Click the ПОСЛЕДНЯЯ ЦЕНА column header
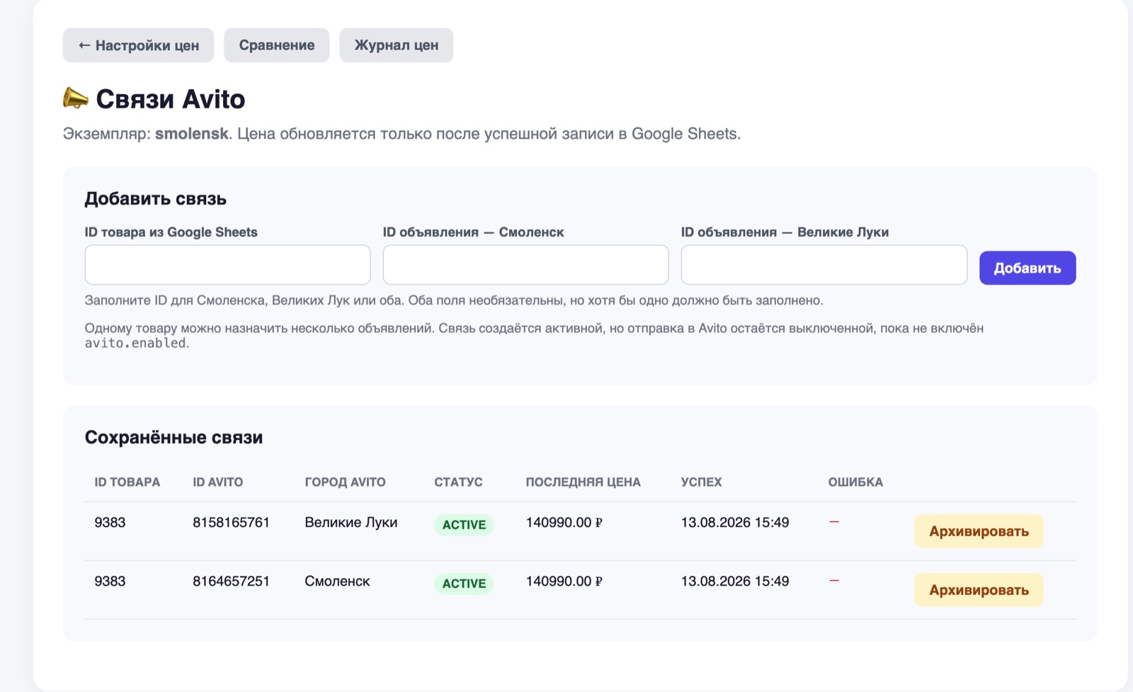 (x=583, y=482)
